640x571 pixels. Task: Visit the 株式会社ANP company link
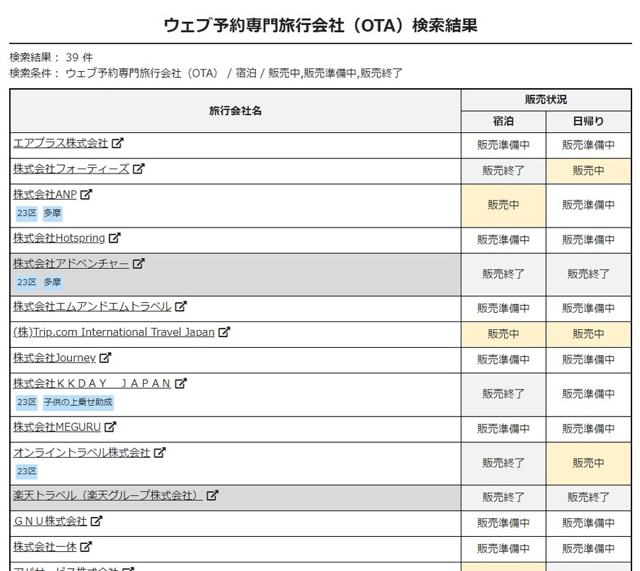[45, 195]
